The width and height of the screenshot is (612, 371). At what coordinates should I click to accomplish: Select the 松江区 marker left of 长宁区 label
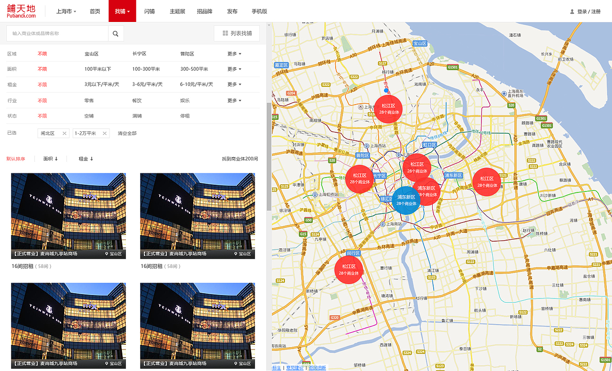coord(360,179)
